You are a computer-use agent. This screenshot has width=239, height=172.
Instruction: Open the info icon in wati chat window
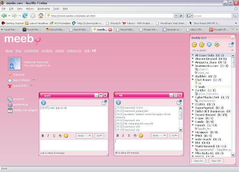(x=43, y=103)
